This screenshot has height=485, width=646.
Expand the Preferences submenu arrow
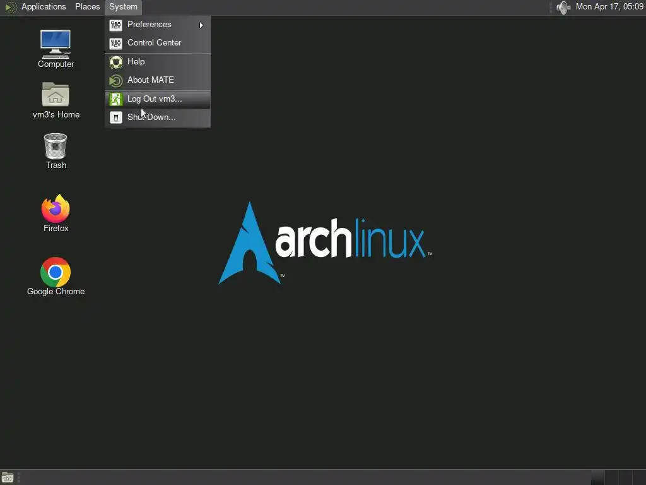coord(201,25)
